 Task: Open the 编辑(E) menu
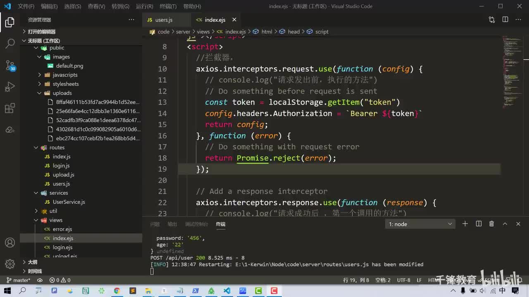point(50,6)
